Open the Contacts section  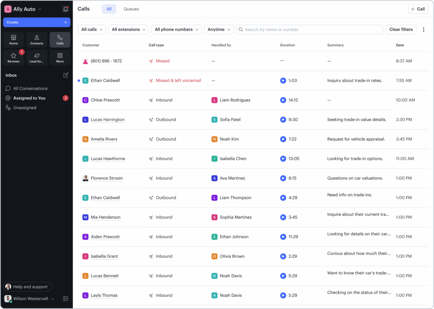coord(37,40)
